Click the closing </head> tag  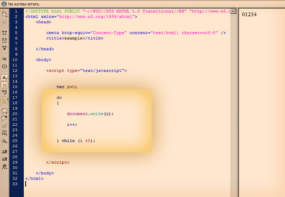click(x=45, y=49)
